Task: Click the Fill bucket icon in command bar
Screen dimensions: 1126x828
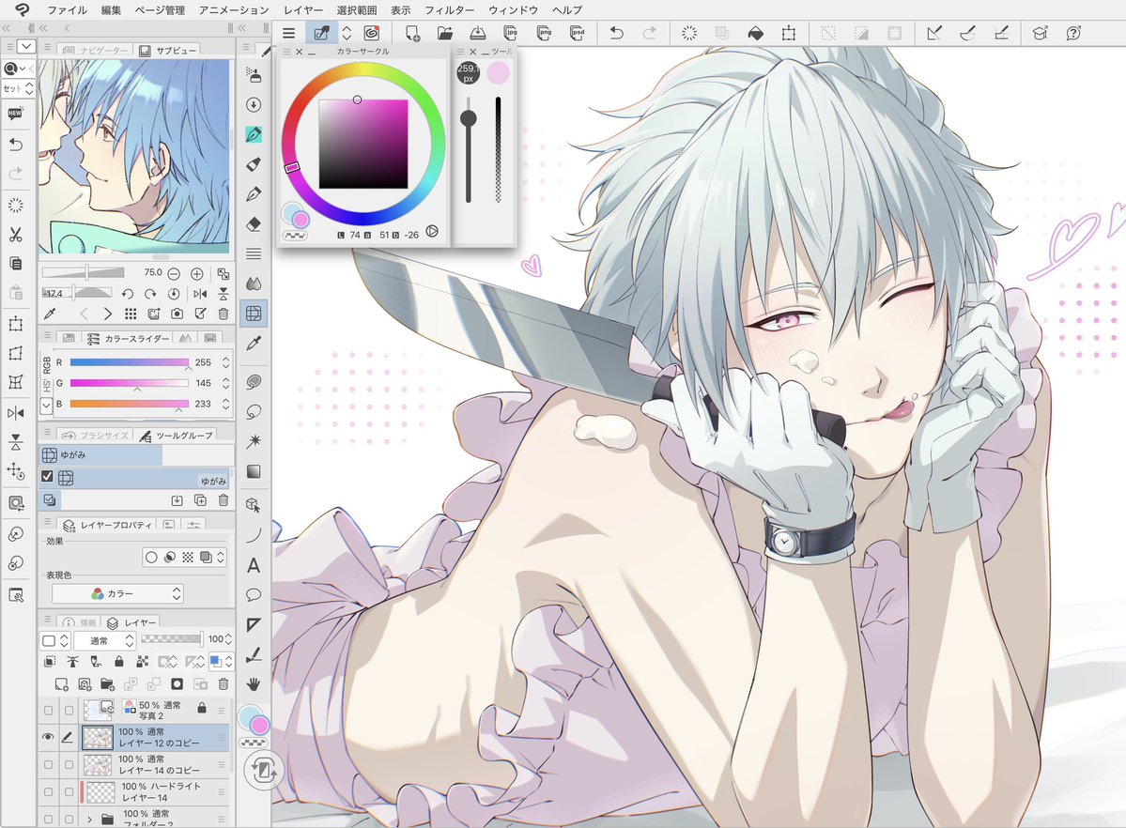Action: (755, 33)
